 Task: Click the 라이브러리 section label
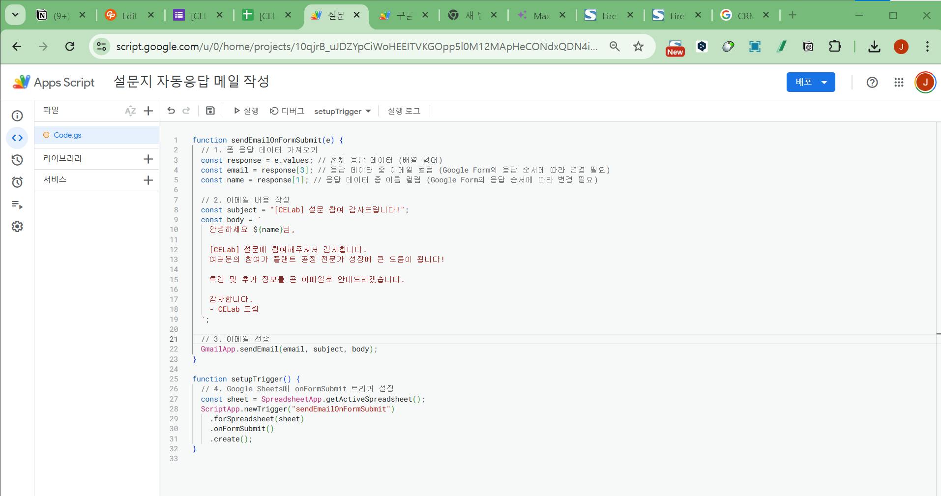(62, 159)
